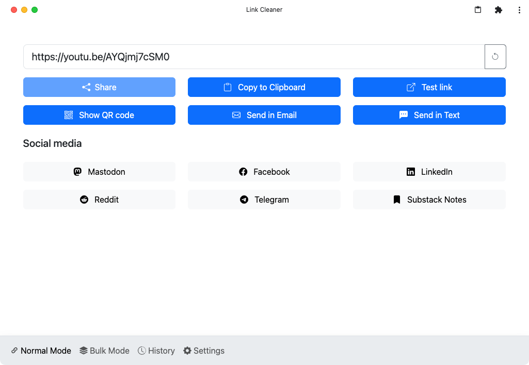Viewport: 529px width, 365px height.
Task: Send the link in Email
Action: [x=264, y=115]
